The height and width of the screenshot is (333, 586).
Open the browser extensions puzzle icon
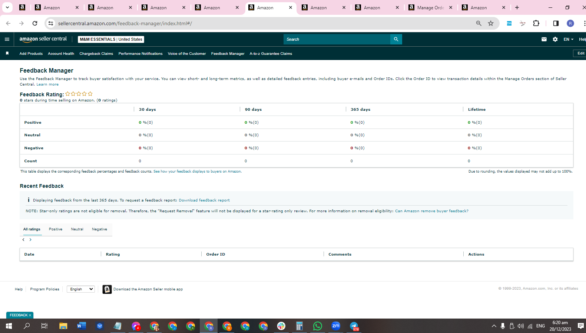coord(536,23)
